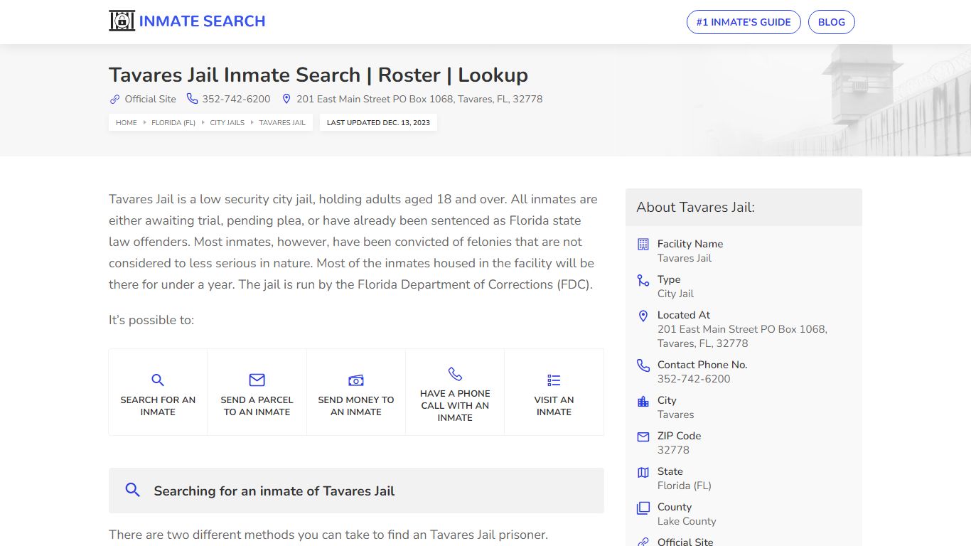Go to HOME breadcrumb
This screenshot has height=546, width=971.
click(127, 122)
